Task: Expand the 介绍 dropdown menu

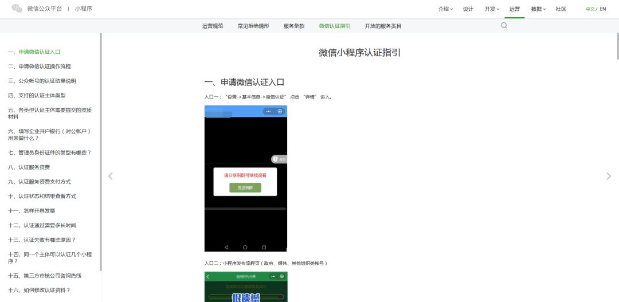Action: click(445, 9)
